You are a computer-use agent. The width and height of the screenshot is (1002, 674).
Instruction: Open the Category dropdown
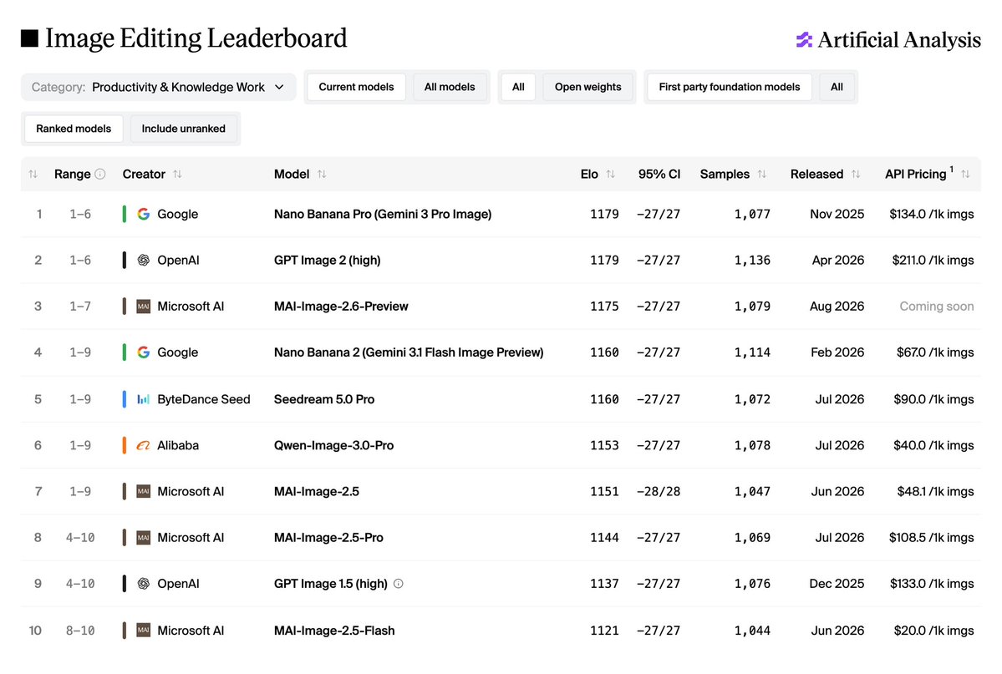coord(158,87)
